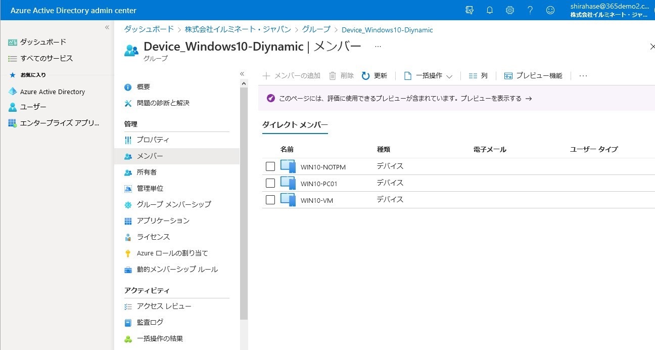Click the WIN10-VM device icon
Screen dimensions: 655x350
click(x=288, y=200)
